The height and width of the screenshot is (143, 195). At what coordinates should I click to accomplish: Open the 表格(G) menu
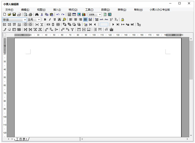(x=122, y=10)
